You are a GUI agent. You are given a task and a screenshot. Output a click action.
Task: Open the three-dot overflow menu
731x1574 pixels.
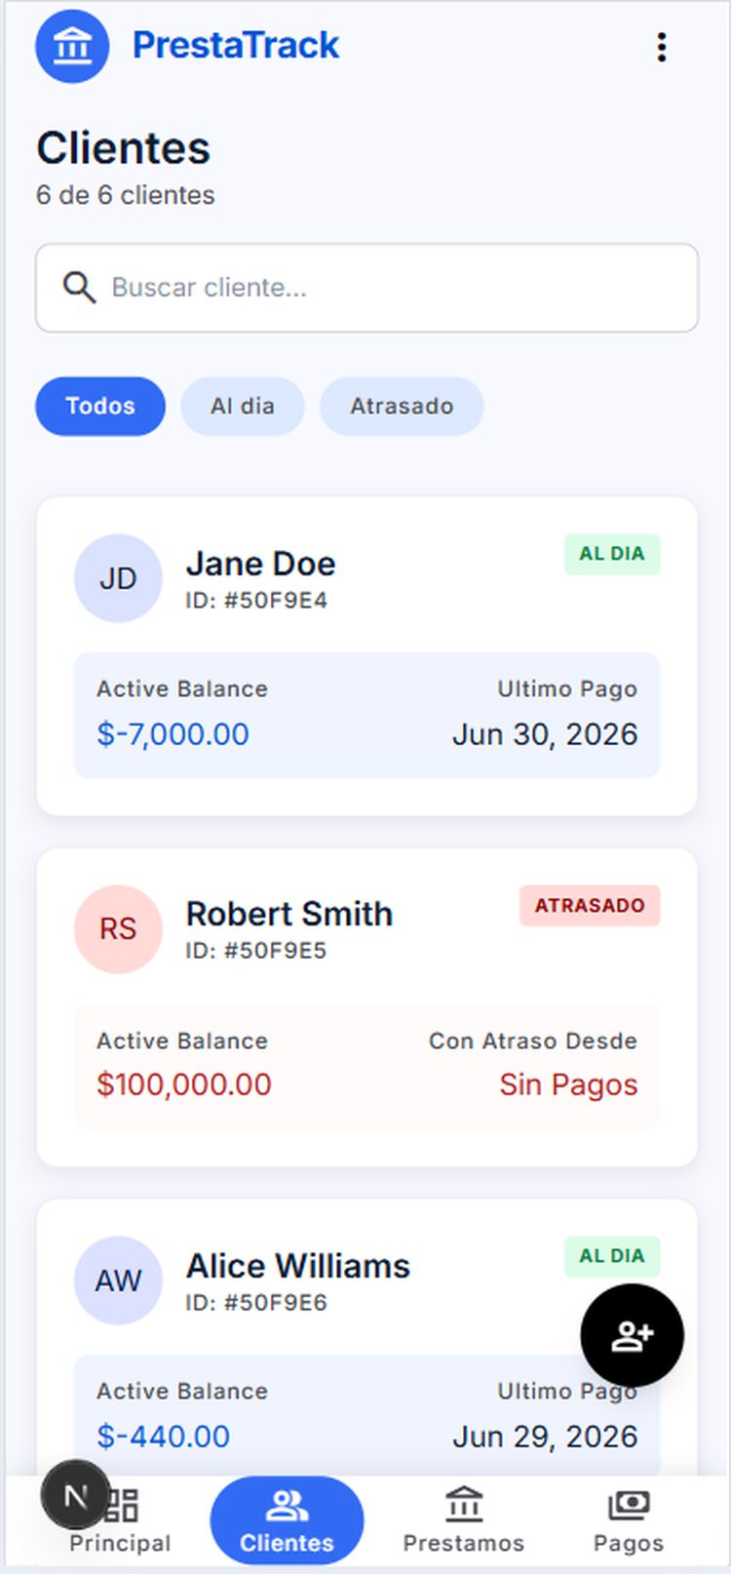coord(662,47)
